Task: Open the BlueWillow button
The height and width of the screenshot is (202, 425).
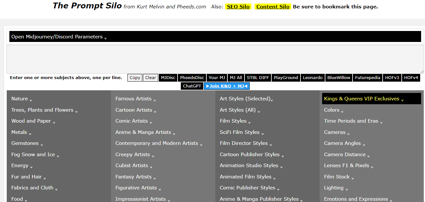Action: 339,77
